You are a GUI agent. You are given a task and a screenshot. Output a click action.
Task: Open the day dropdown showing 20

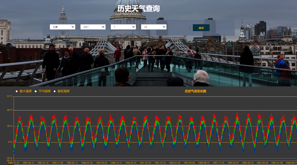point(154,27)
